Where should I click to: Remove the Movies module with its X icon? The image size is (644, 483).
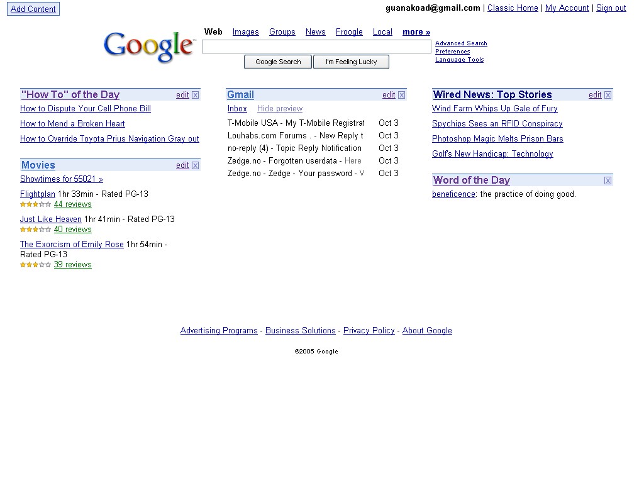coord(196,165)
